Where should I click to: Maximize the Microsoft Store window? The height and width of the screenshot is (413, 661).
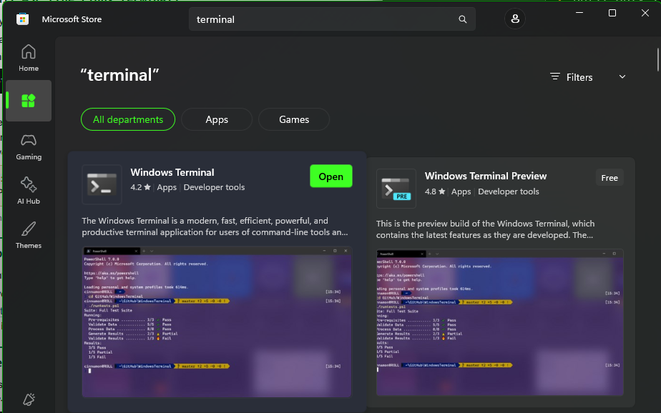612,13
